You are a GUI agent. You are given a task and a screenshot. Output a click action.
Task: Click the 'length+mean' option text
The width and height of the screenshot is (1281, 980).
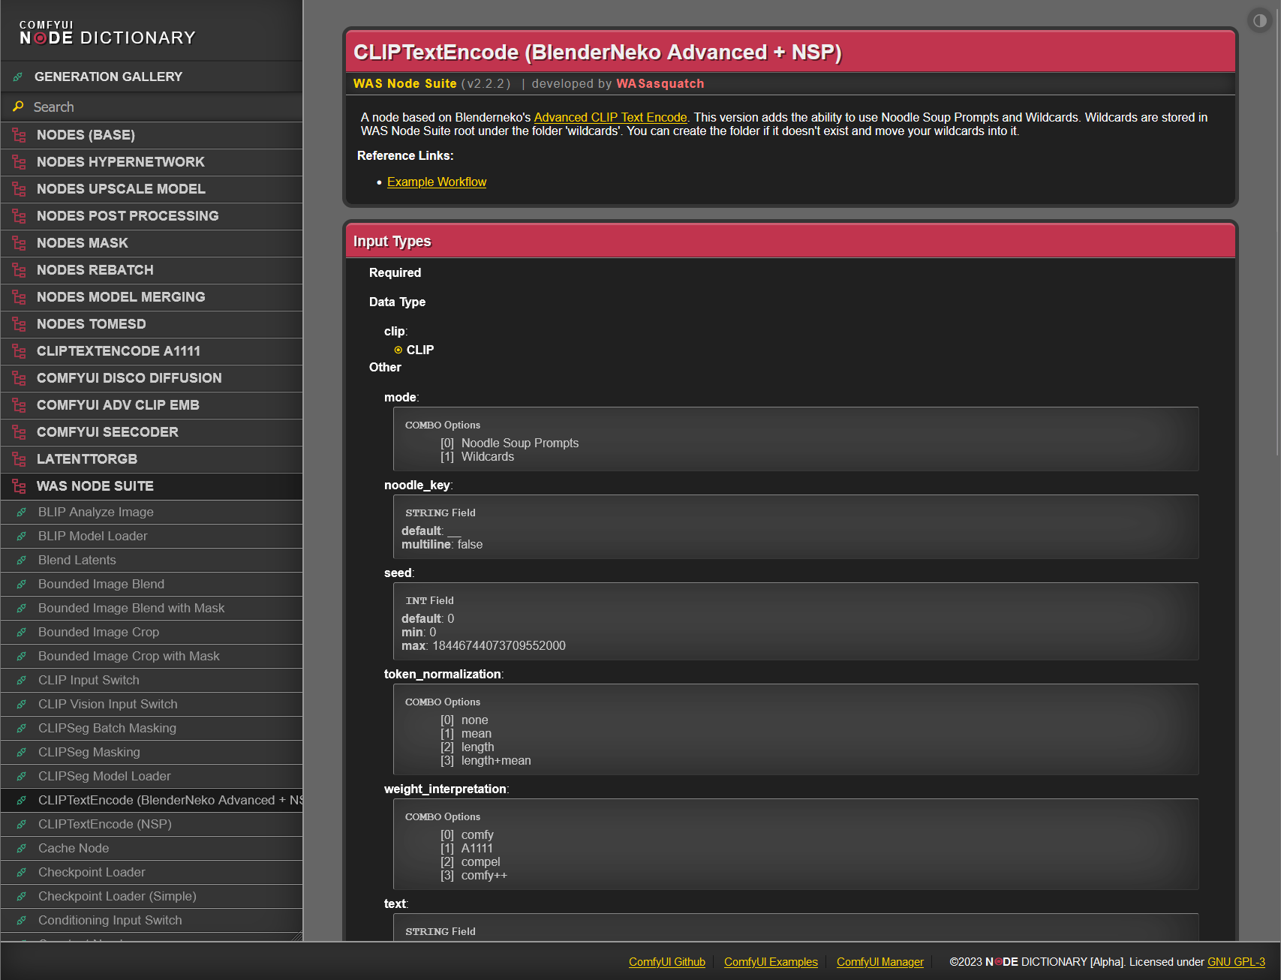(496, 761)
